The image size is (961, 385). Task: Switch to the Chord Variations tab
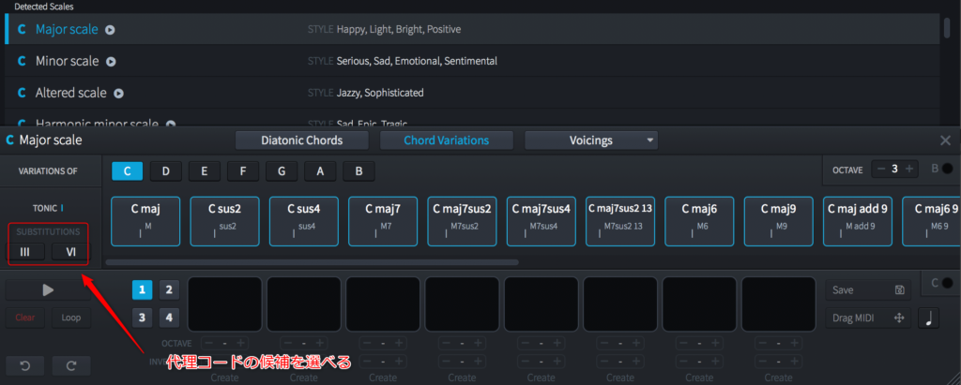click(446, 141)
